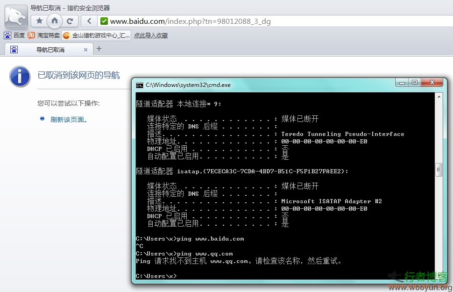Go to the home page icon
Viewport: 453px width, 292px height.
[x=55, y=21]
